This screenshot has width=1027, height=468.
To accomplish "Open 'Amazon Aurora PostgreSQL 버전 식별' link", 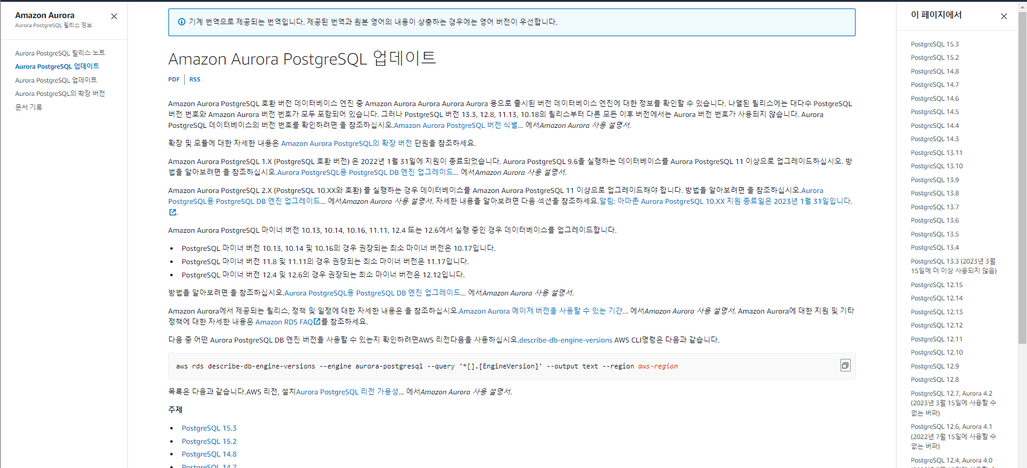I will click(458, 125).
